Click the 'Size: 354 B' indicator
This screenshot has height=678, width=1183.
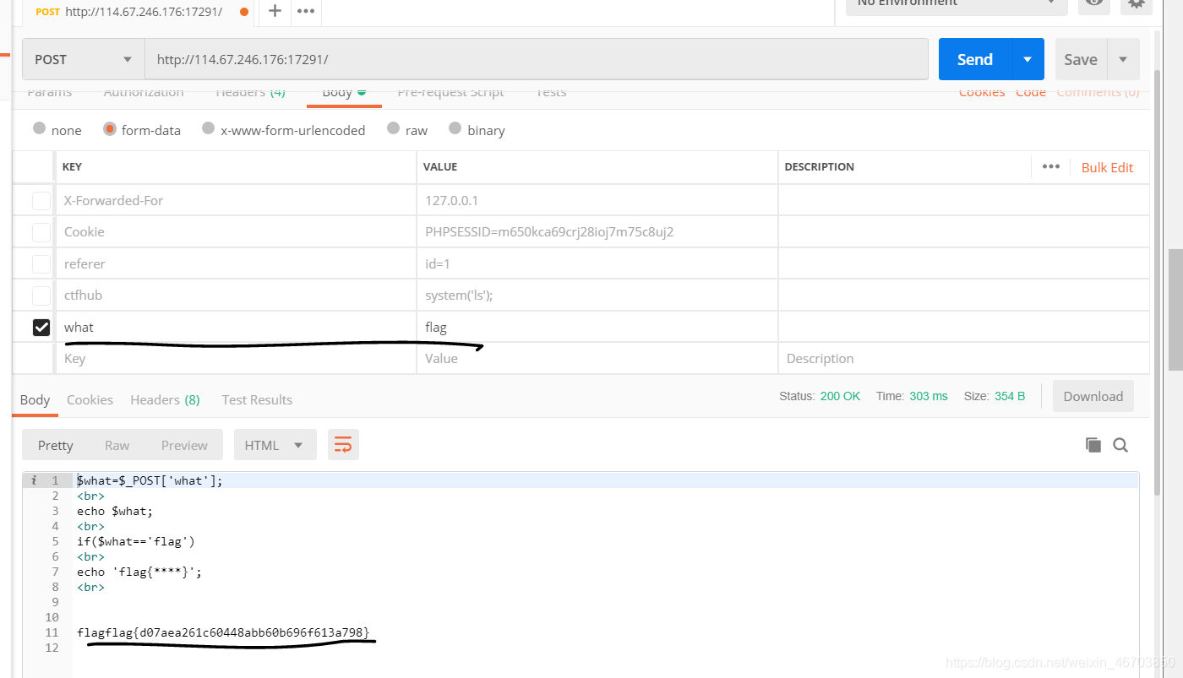pyautogui.click(x=995, y=396)
